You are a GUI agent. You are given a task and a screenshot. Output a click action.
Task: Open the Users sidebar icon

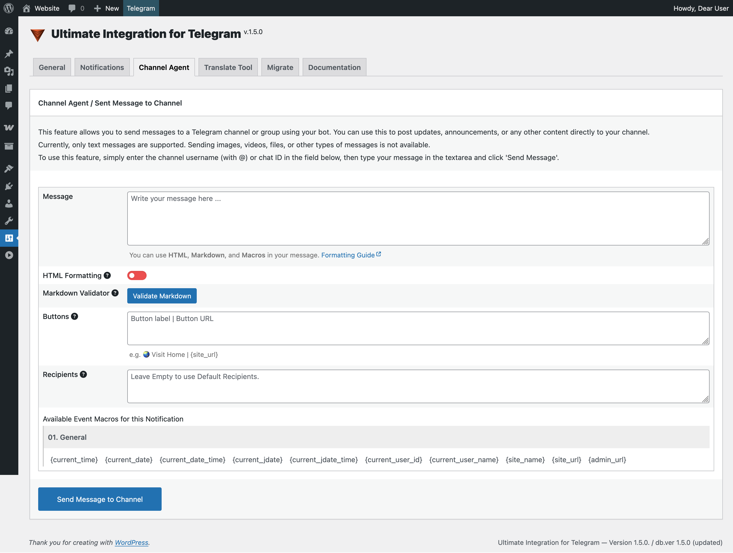[x=9, y=203]
